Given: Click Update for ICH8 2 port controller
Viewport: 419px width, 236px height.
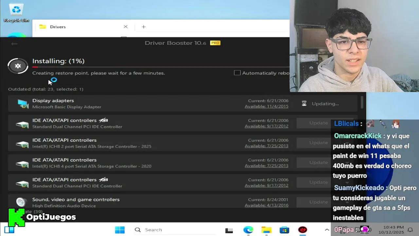Looking at the screenshot, I should [x=319, y=143].
